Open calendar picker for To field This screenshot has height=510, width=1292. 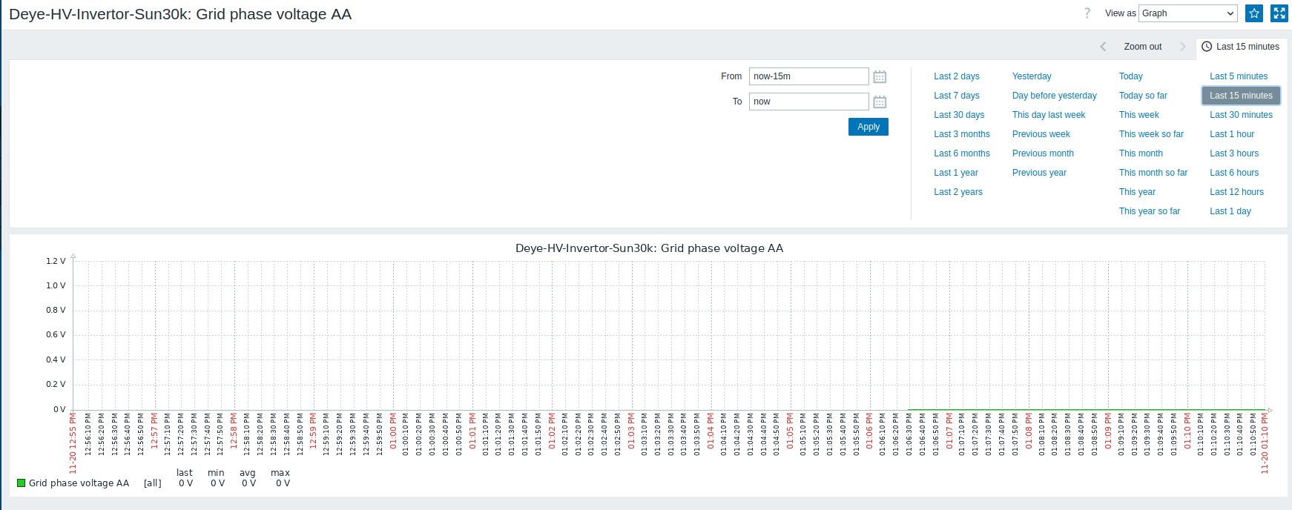[880, 102]
